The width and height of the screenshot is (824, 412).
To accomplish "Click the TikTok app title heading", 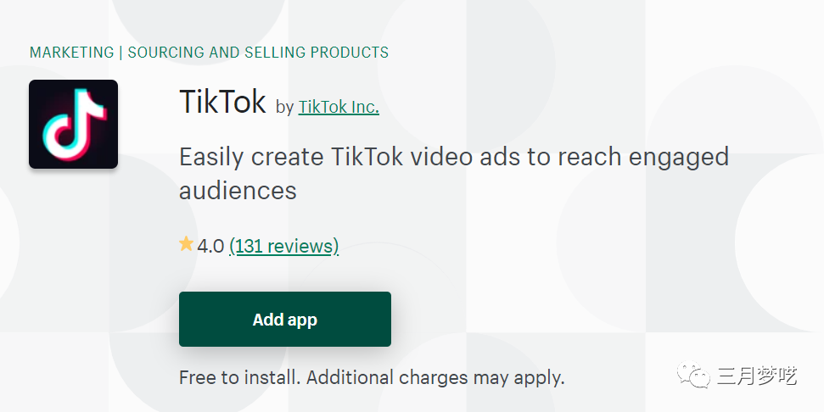I will [x=222, y=103].
